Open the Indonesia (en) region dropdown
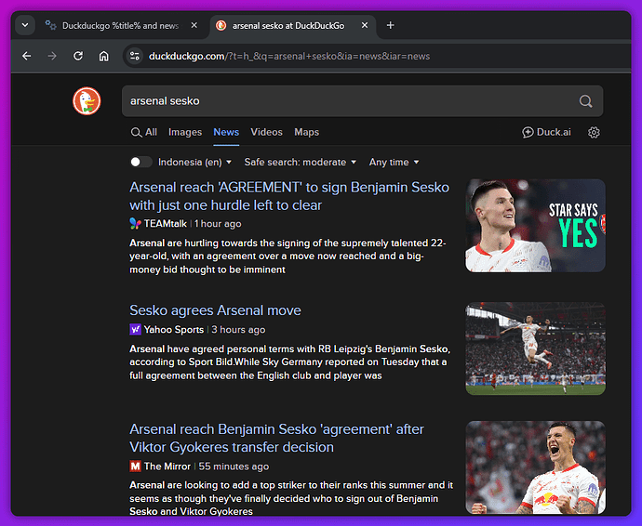 (194, 162)
